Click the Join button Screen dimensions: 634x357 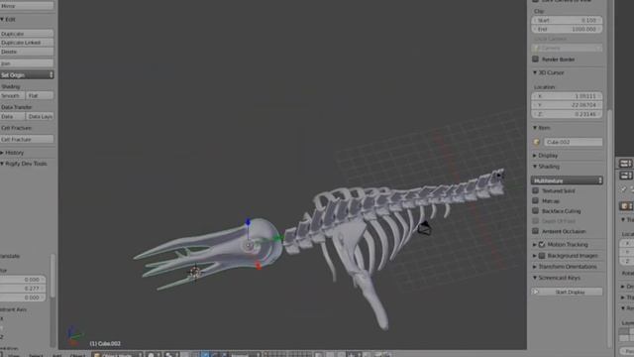tap(27, 63)
